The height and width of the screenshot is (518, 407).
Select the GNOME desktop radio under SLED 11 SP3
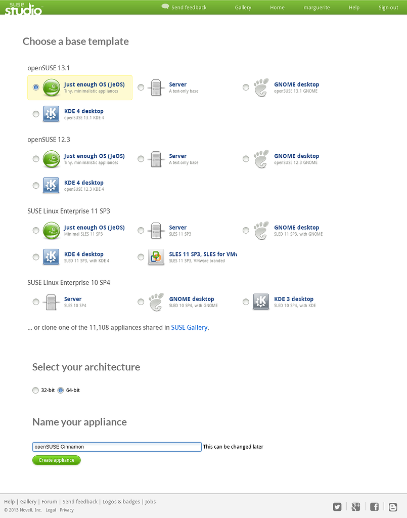coord(246,230)
